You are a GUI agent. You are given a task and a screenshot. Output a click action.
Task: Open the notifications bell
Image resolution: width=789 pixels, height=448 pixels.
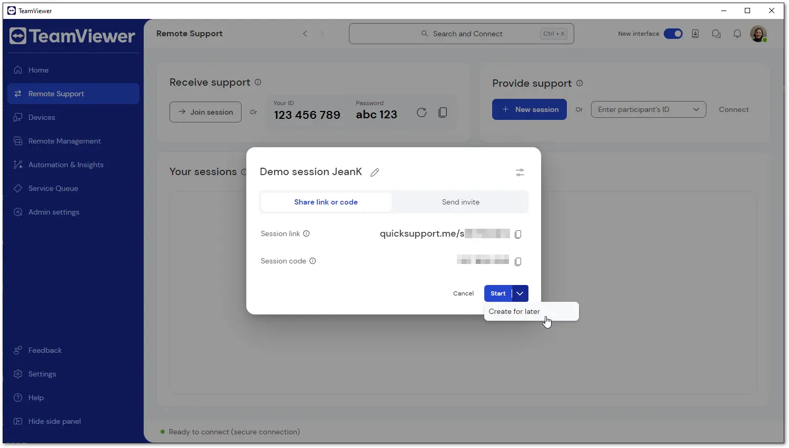737,34
